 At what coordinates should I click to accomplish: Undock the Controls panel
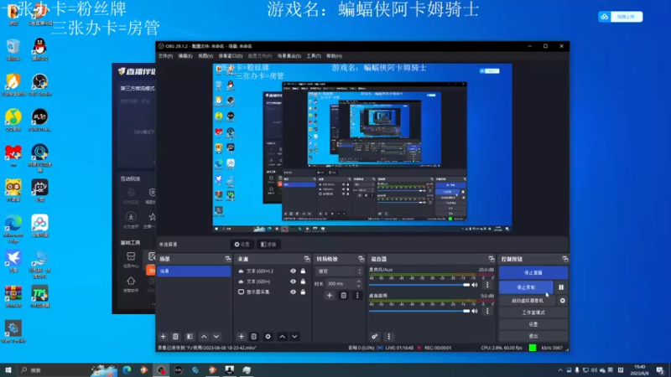pyautogui.click(x=564, y=259)
